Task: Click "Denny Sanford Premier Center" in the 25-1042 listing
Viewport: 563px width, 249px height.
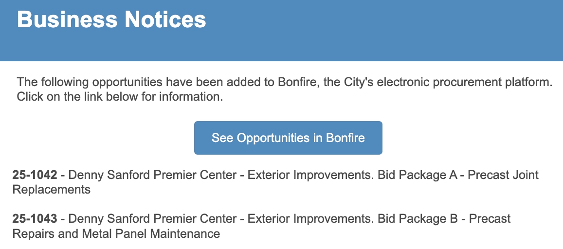Action: tap(152, 175)
